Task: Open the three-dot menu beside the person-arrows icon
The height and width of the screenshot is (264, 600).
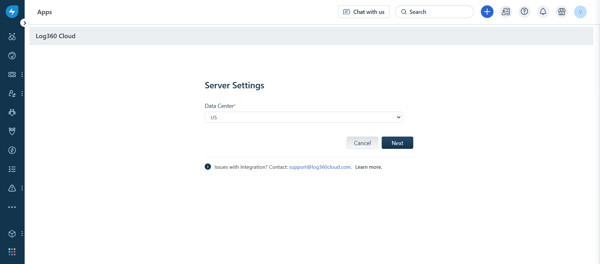Action: pos(22,94)
